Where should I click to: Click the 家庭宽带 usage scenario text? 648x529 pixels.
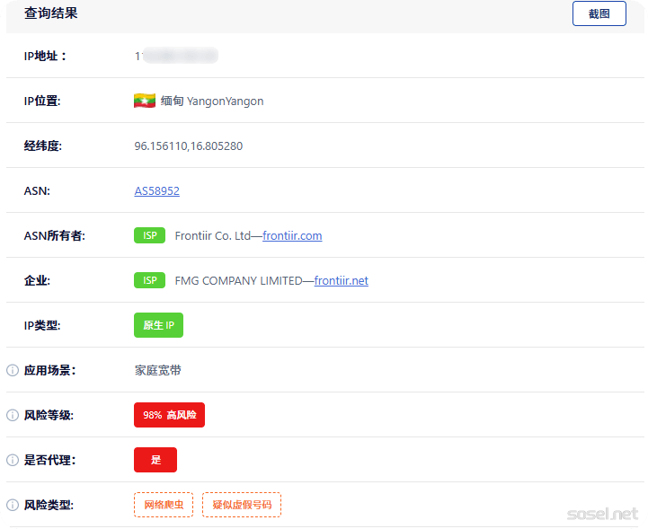point(157,370)
